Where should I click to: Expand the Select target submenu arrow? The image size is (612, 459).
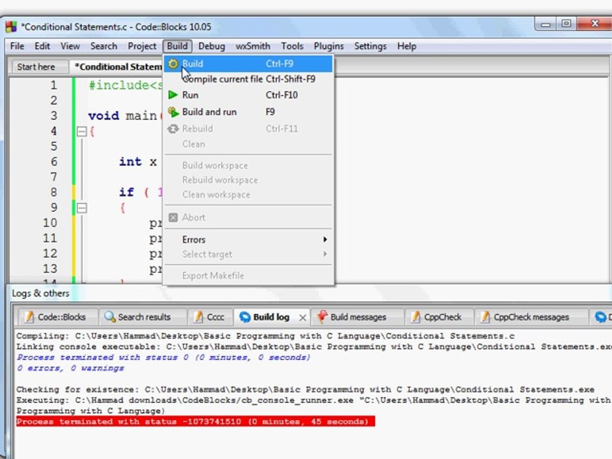[x=324, y=254]
